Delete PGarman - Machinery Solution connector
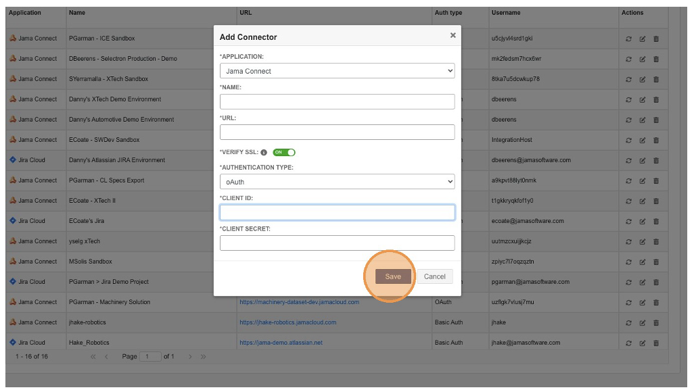This screenshot has width=694, height=392. tap(656, 303)
